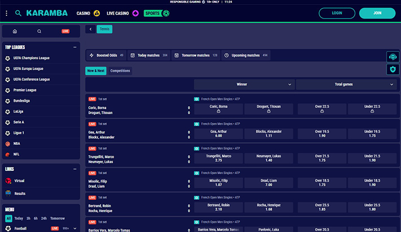Click stream icon for Trungelliti vs Neumayer

[x=197, y=149]
